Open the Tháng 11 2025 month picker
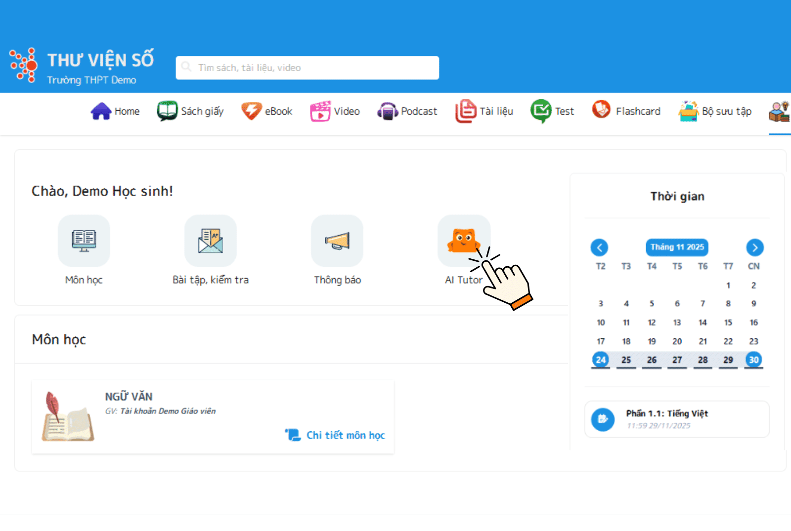 click(677, 247)
